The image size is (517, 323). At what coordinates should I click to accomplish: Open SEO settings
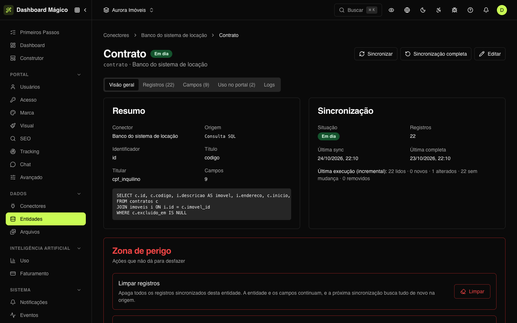(46, 139)
